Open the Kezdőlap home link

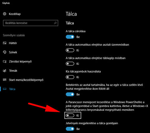coord(15,14)
